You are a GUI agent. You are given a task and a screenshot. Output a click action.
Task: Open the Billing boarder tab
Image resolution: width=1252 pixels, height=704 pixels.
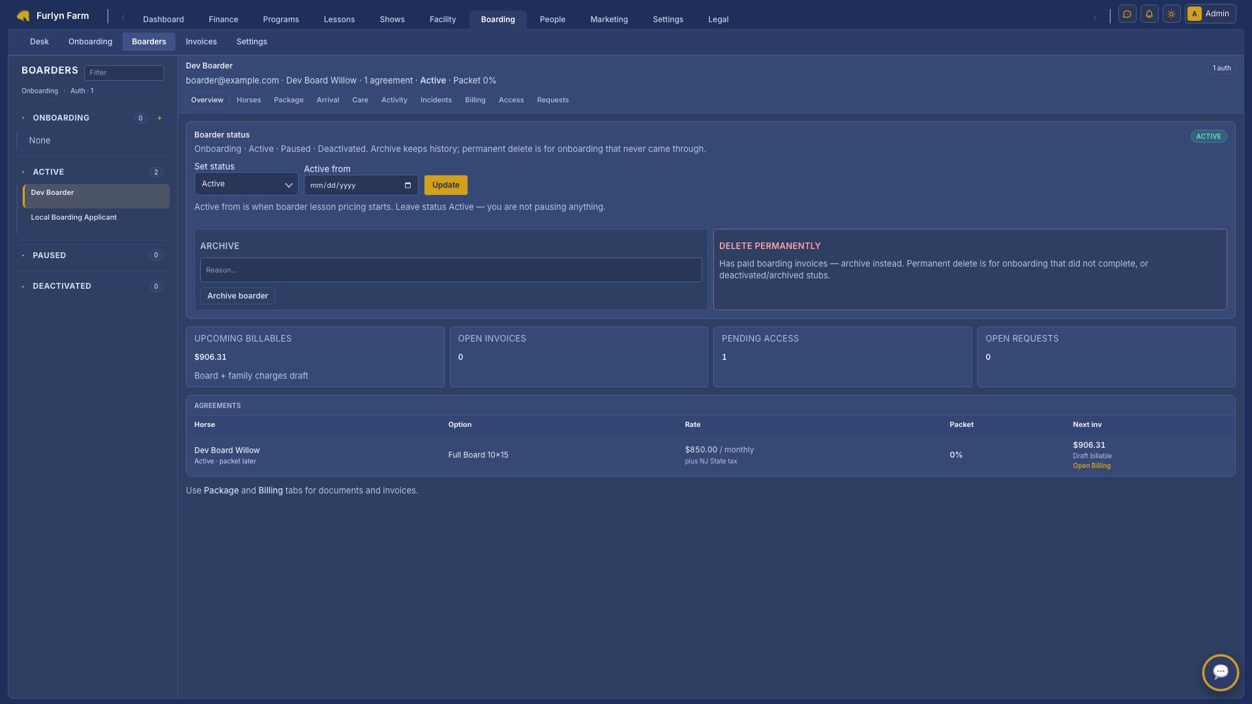[x=475, y=100]
